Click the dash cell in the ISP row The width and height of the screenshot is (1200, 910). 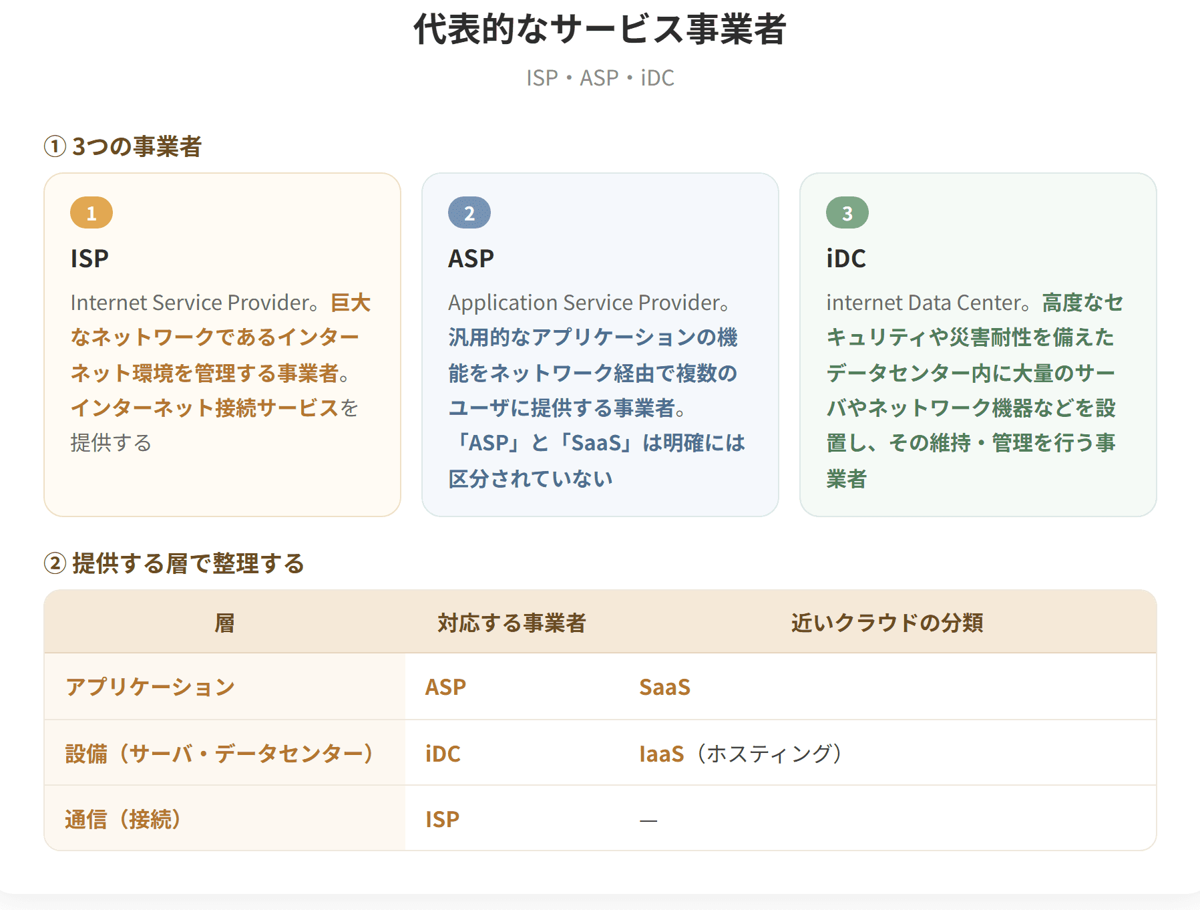tap(648, 820)
